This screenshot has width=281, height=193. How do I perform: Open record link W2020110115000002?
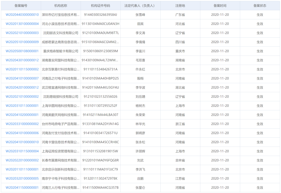22,69
